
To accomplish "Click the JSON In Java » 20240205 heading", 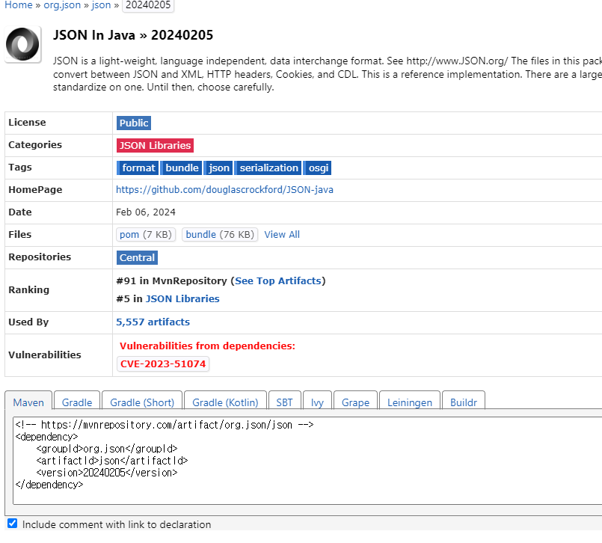I will click(x=133, y=35).
